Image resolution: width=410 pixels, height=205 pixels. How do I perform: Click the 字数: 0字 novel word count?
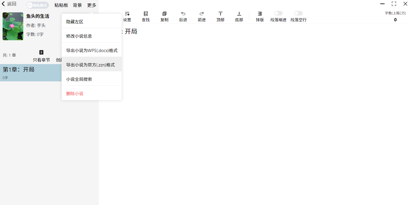point(35,35)
